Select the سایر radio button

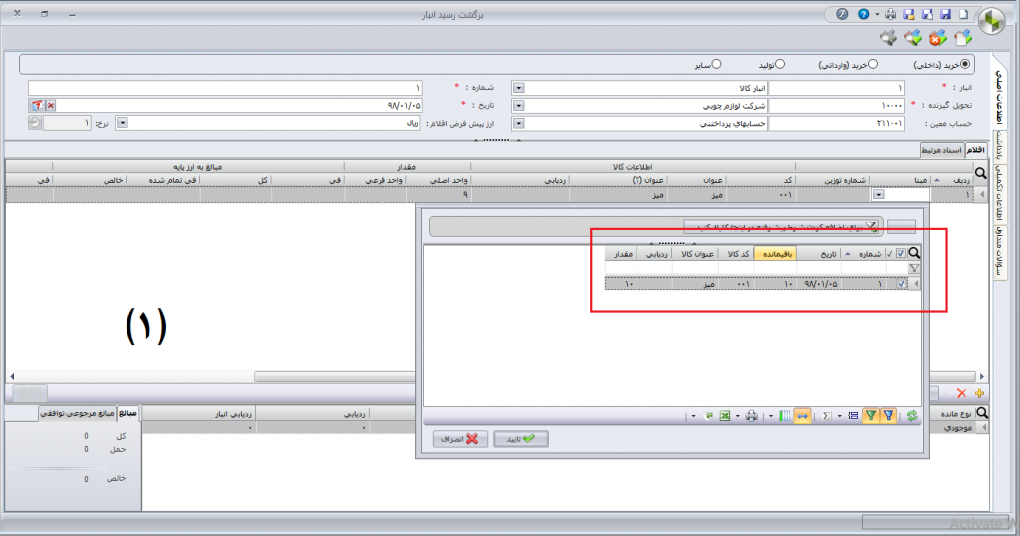(716, 64)
